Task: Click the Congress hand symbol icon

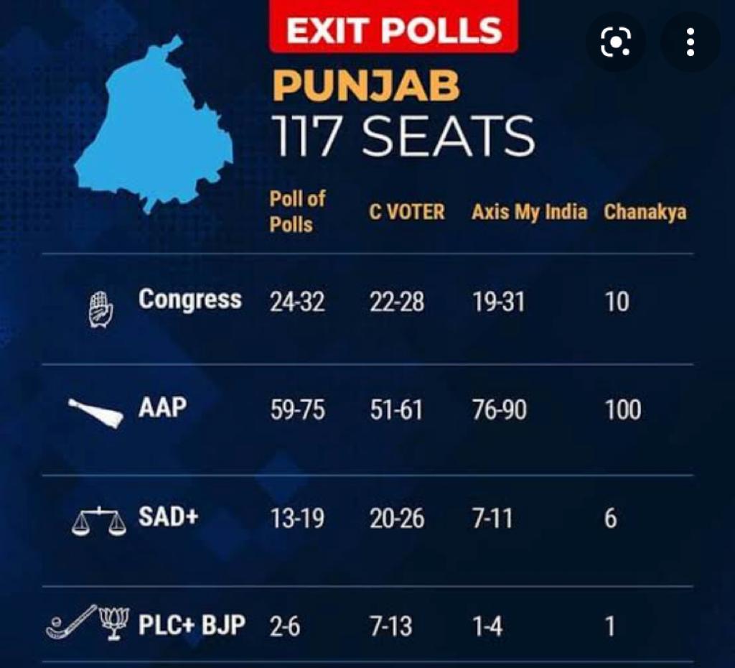Action: [101, 310]
